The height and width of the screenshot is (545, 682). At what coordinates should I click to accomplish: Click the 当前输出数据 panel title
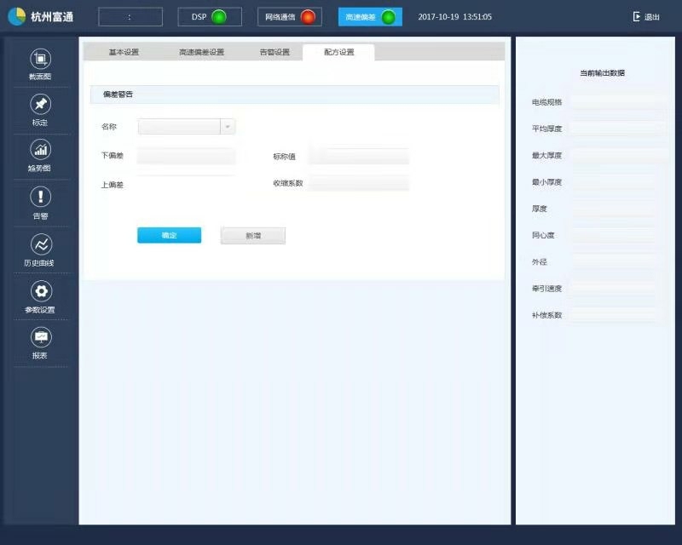tap(603, 73)
